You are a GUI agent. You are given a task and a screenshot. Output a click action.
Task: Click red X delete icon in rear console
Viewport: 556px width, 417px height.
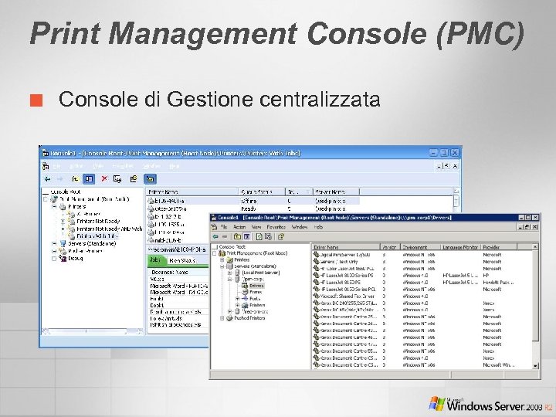click(x=104, y=178)
